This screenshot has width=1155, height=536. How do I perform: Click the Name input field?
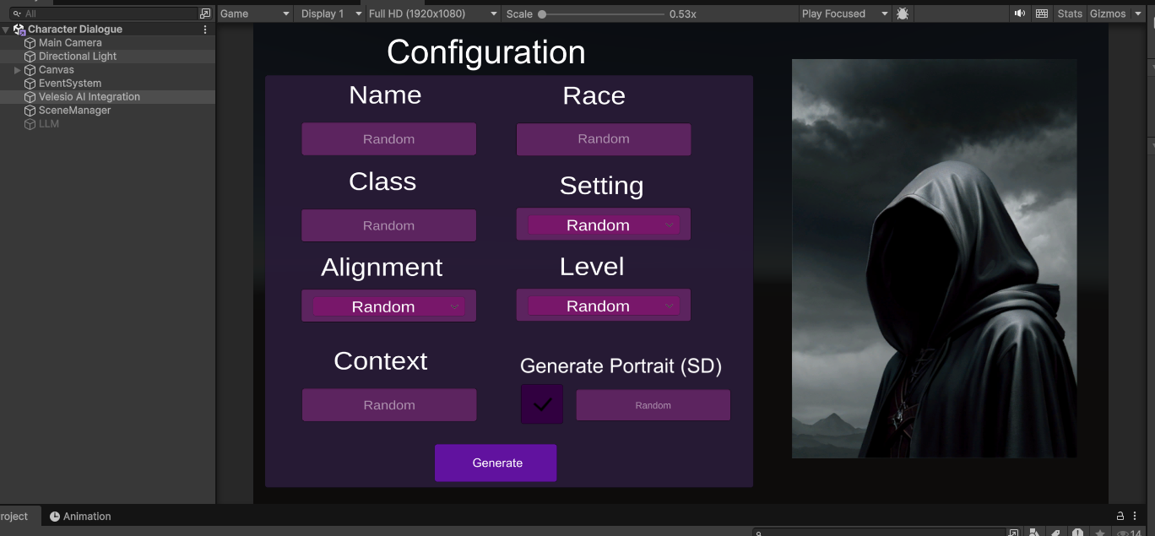click(388, 139)
